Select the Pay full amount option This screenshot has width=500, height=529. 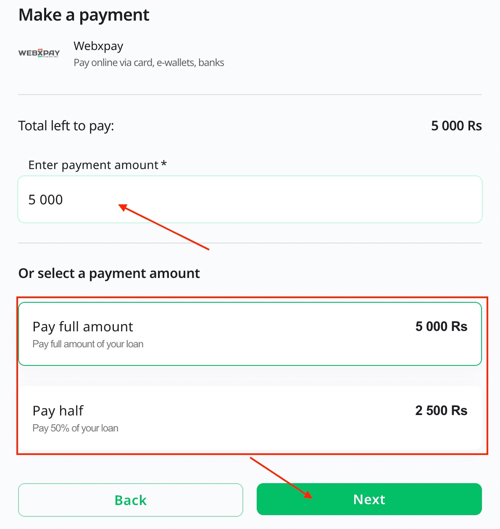pos(250,334)
